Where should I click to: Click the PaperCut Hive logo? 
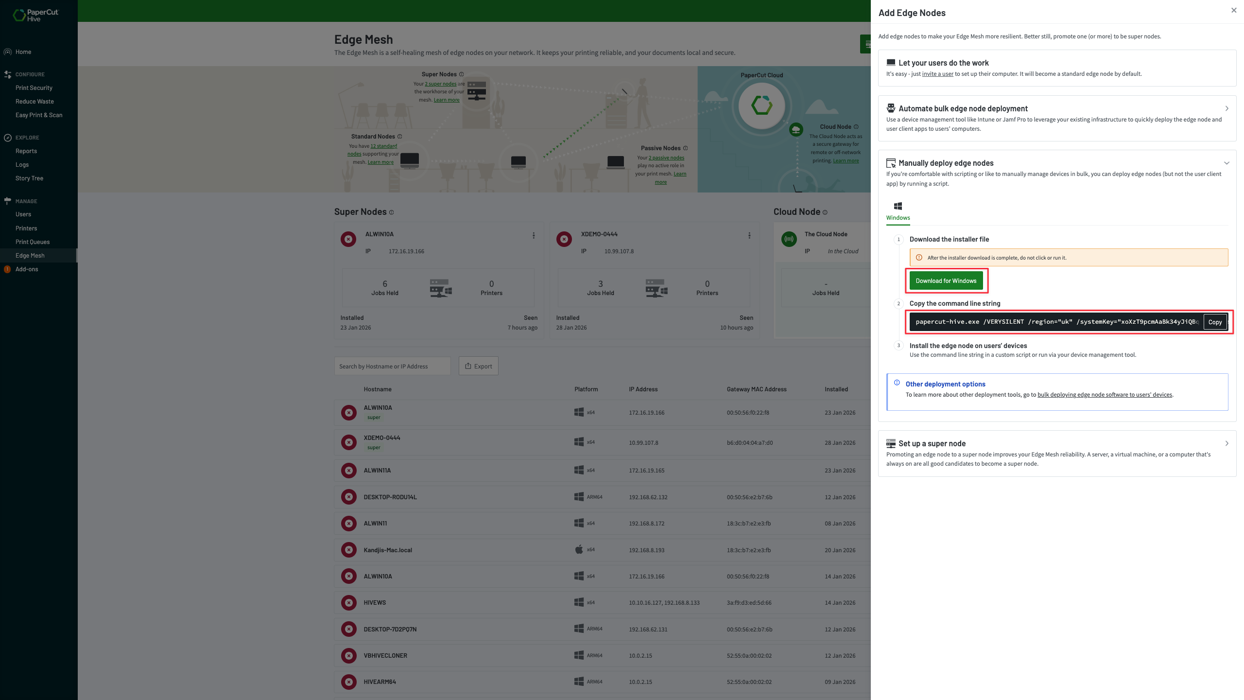[x=35, y=16]
